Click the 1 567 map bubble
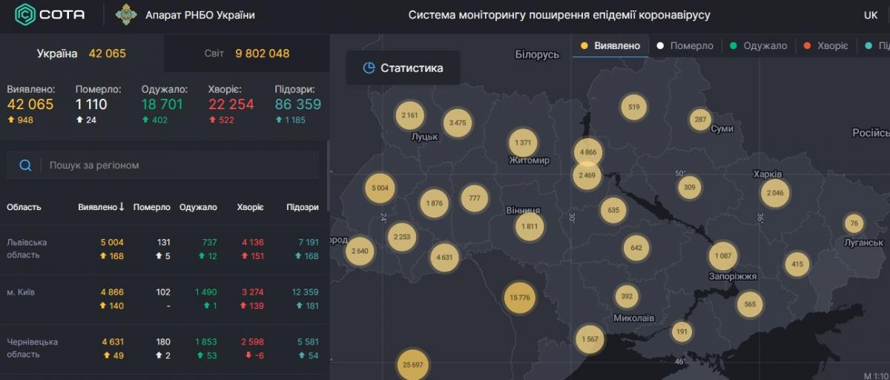The image size is (890, 380). [590, 339]
